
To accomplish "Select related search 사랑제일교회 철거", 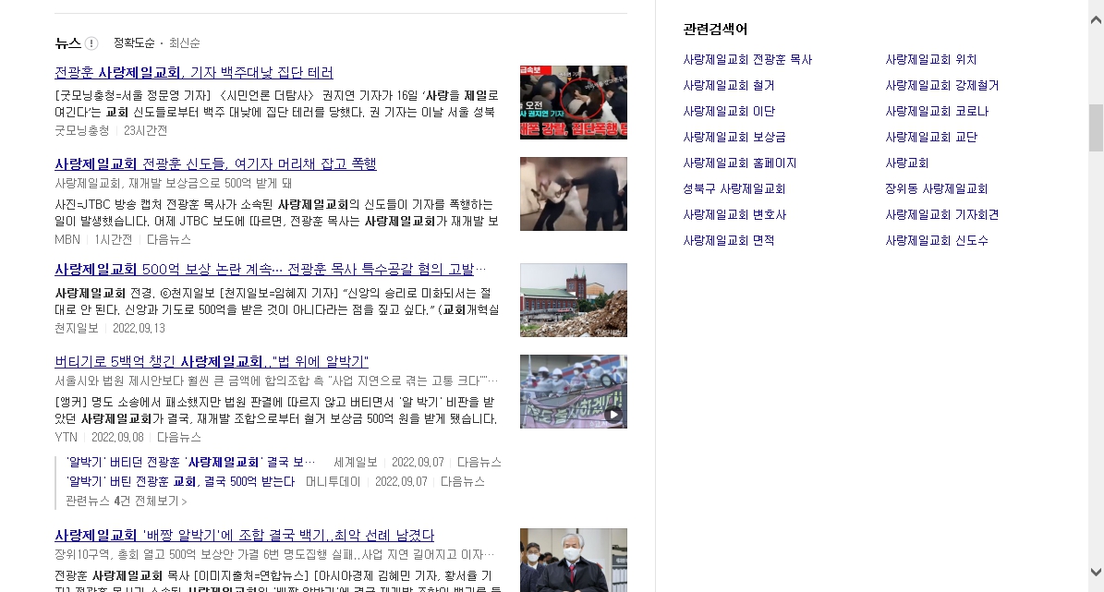I will click(x=728, y=86).
